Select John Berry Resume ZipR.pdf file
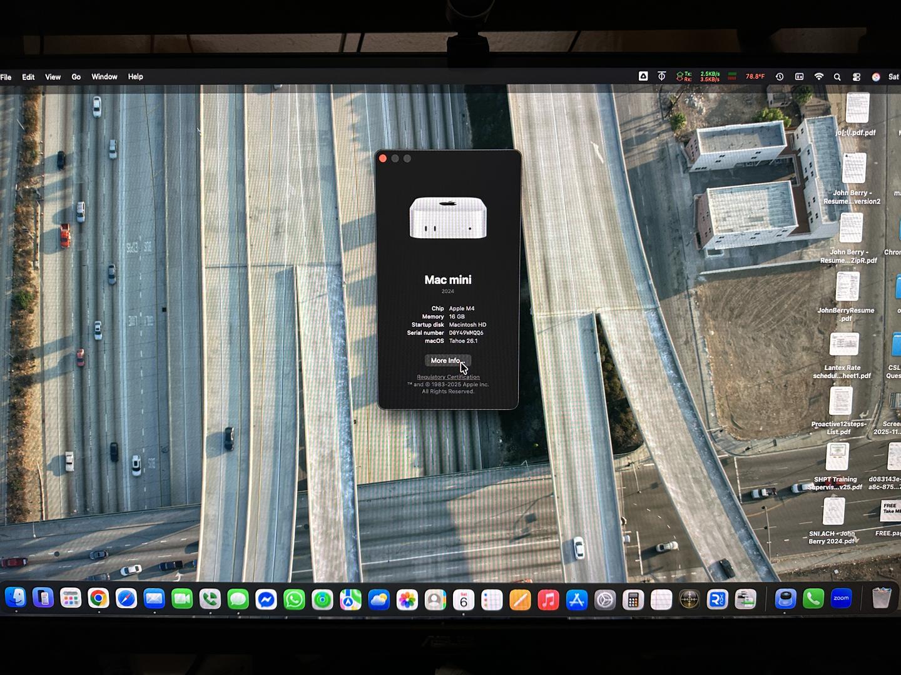901x675 pixels. click(850, 238)
